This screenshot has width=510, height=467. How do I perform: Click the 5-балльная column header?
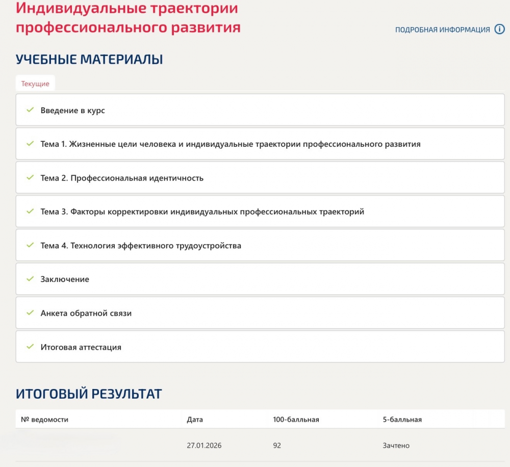402,420
